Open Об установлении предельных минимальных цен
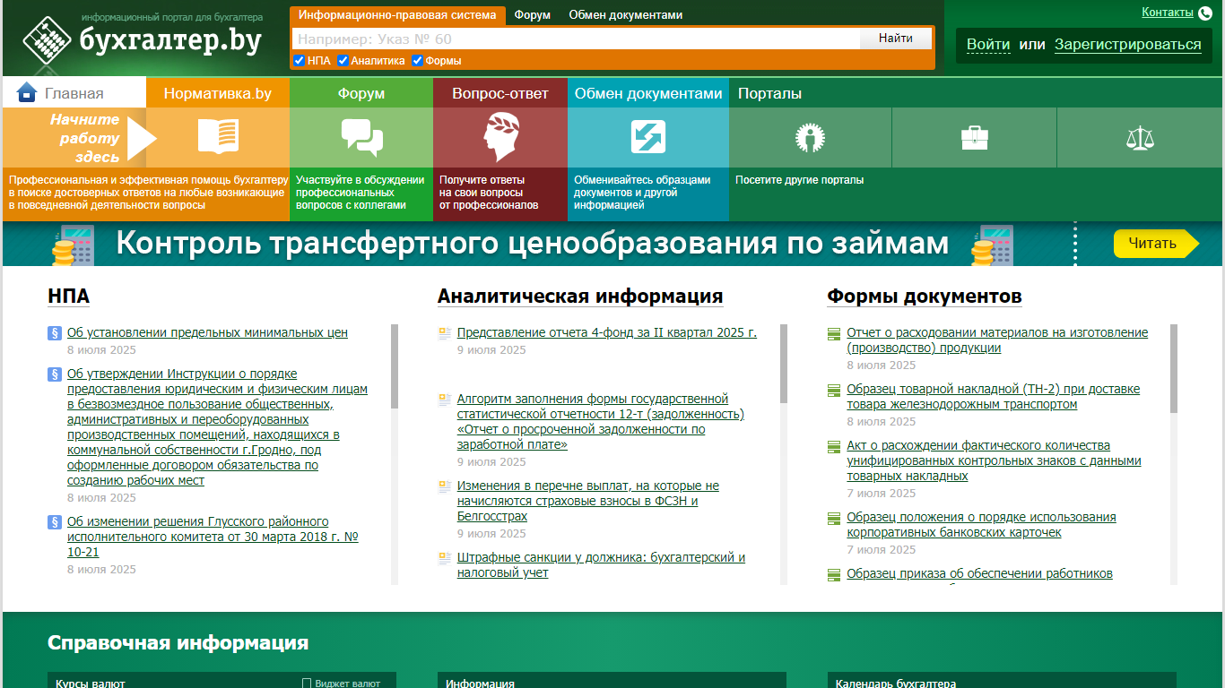 (207, 332)
